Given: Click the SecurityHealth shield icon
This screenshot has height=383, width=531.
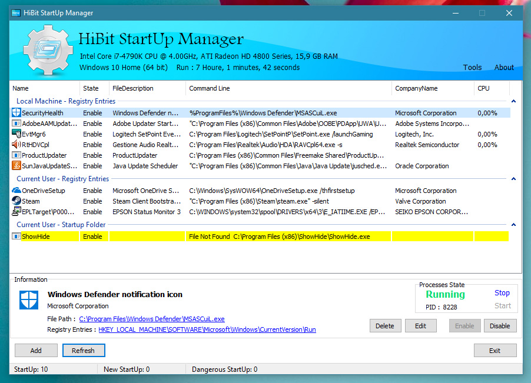Looking at the screenshot, I should (x=16, y=113).
